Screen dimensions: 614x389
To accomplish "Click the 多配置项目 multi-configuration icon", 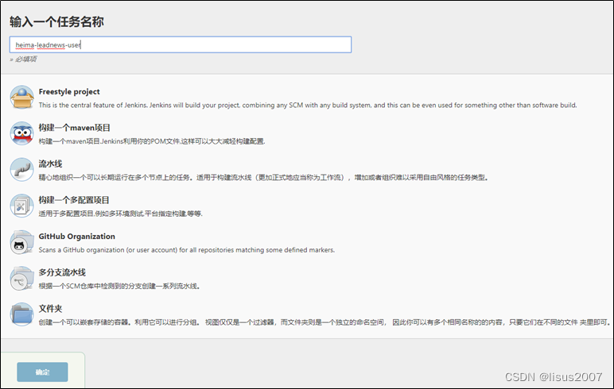I will pos(22,206).
